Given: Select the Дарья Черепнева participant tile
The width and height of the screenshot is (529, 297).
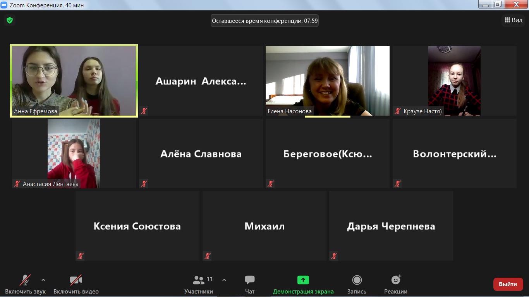Looking at the screenshot, I should (x=391, y=226).
